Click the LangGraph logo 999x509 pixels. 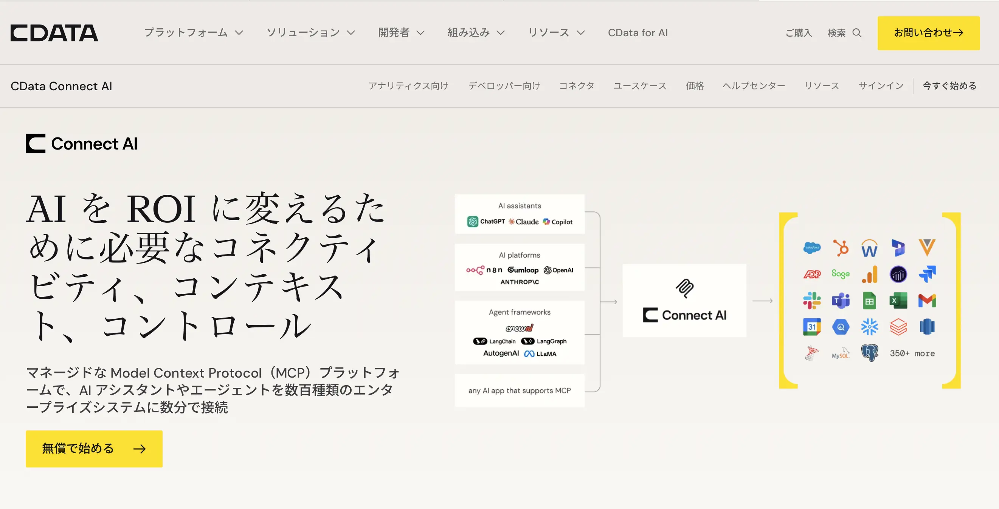[x=544, y=341]
